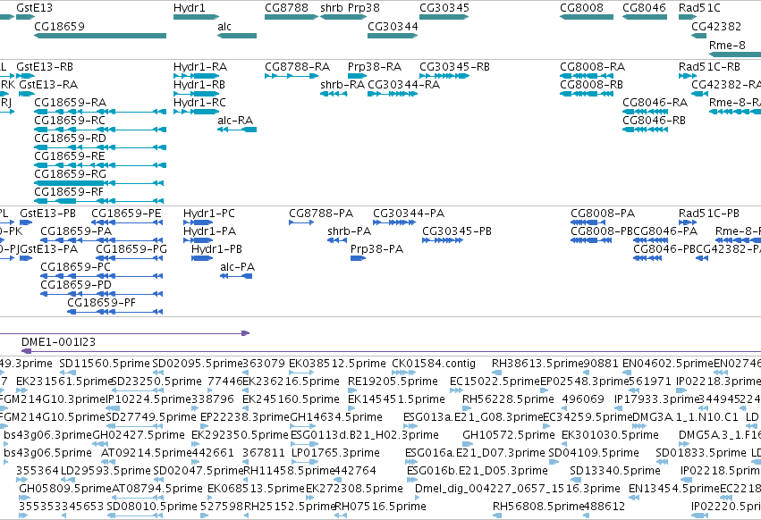The image size is (761, 520).
Task: Select the CG8008 gene label
Action: pyautogui.click(x=581, y=8)
